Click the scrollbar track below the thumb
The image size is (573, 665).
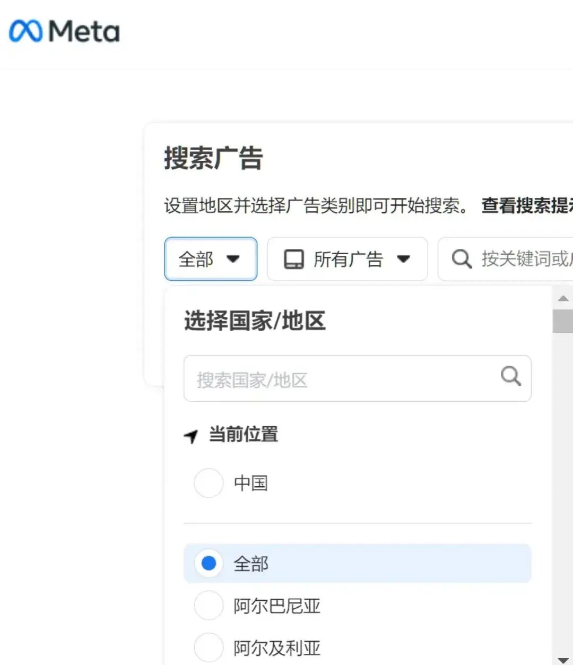point(563,478)
